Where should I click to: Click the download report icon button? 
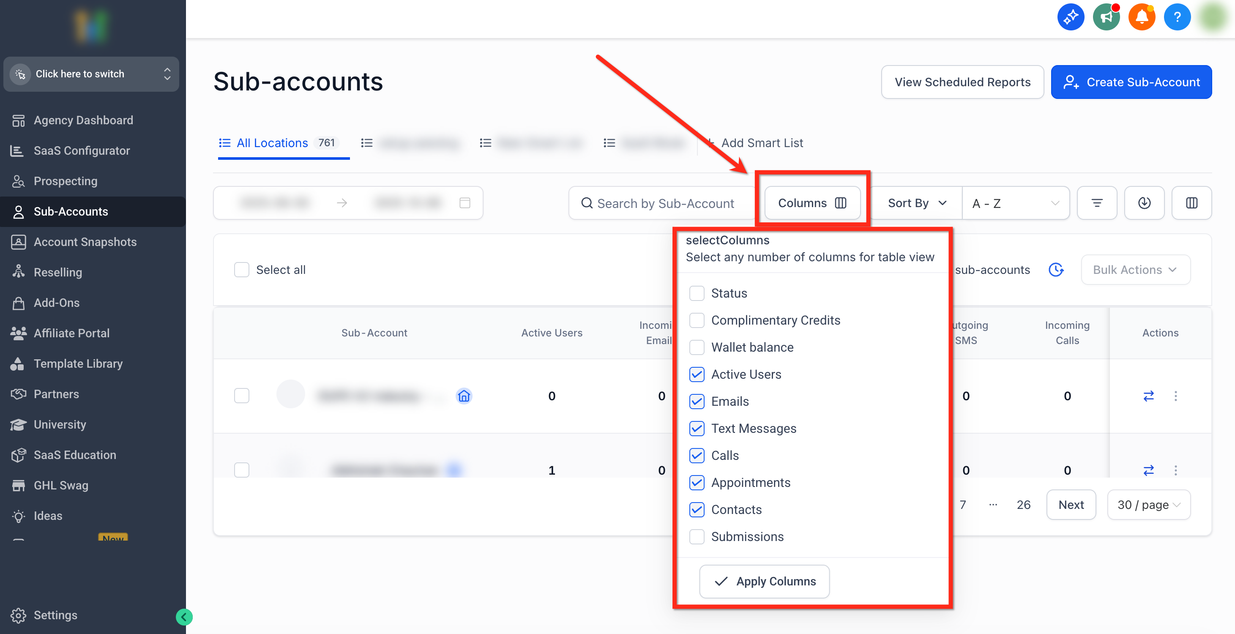coord(1144,203)
